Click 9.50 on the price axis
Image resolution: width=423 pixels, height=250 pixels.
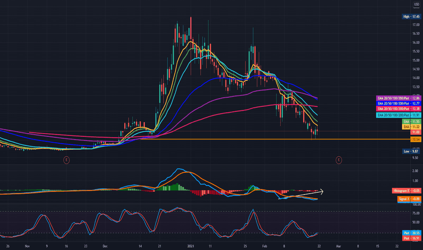pyautogui.click(x=416, y=158)
